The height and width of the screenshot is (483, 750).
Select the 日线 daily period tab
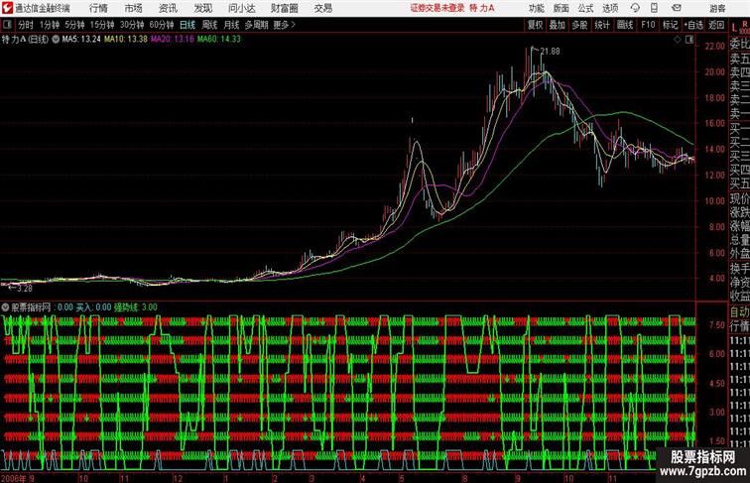[x=187, y=25]
